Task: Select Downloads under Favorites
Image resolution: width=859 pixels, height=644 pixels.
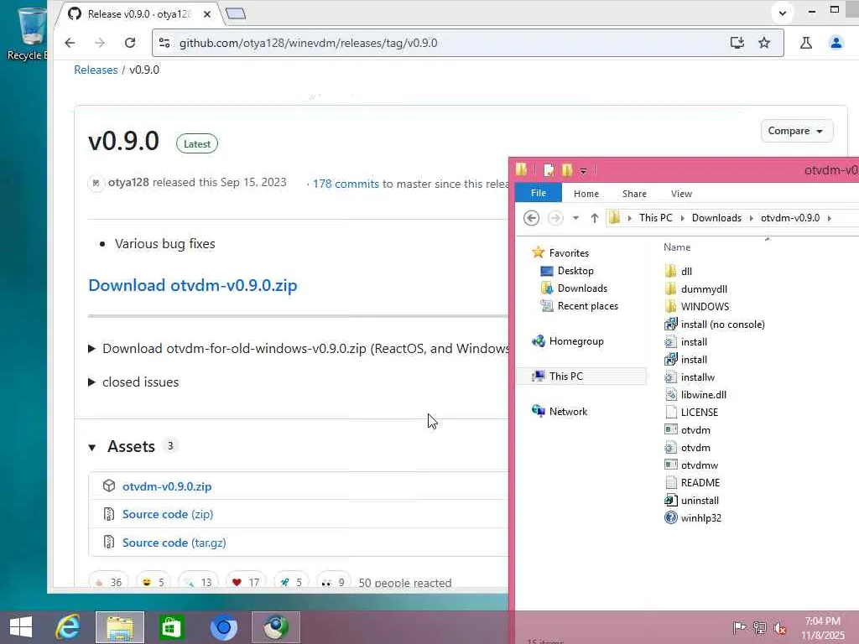Action: pos(582,288)
